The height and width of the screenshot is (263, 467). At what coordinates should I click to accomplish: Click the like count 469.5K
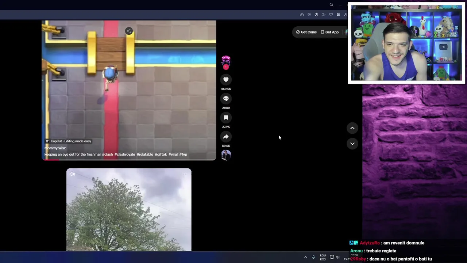[x=226, y=89]
